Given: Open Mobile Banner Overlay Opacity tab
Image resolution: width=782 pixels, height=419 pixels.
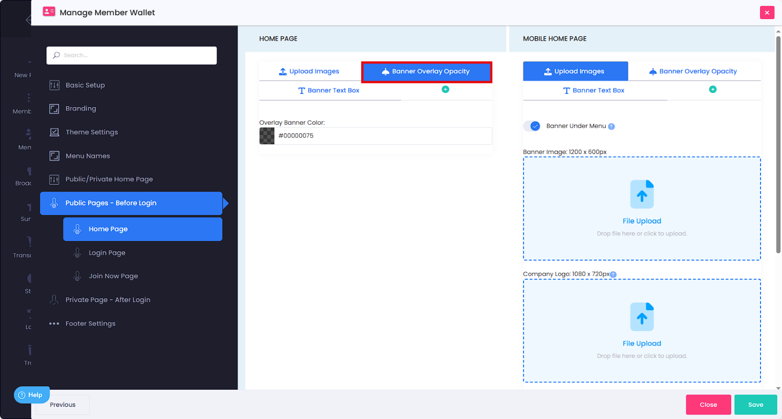Looking at the screenshot, I should (x=694, y=71).
